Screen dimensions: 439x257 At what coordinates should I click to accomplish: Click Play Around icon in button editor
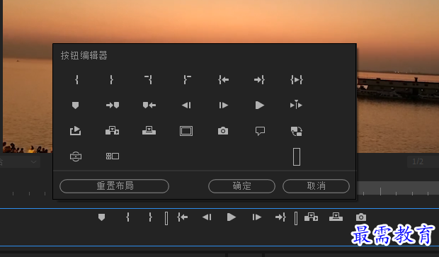296,105
